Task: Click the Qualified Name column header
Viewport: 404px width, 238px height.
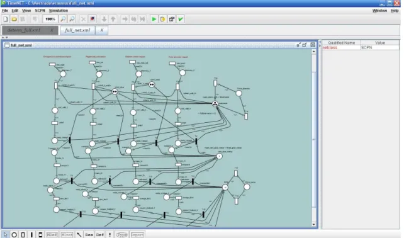Action: click(342, 43)
